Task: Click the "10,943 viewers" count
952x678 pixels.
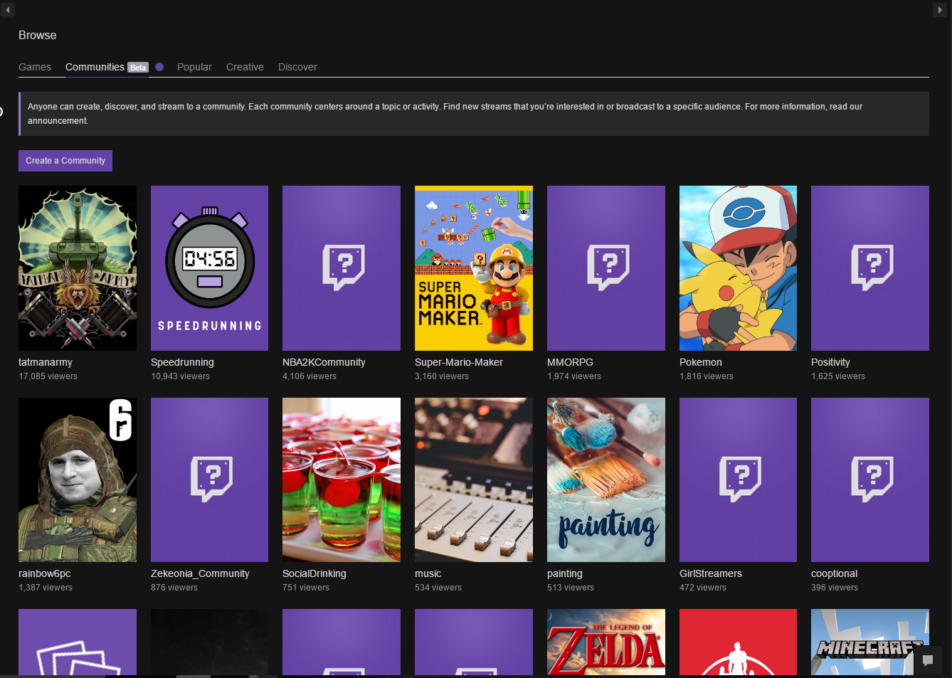Action: click(x=180, y=376)
